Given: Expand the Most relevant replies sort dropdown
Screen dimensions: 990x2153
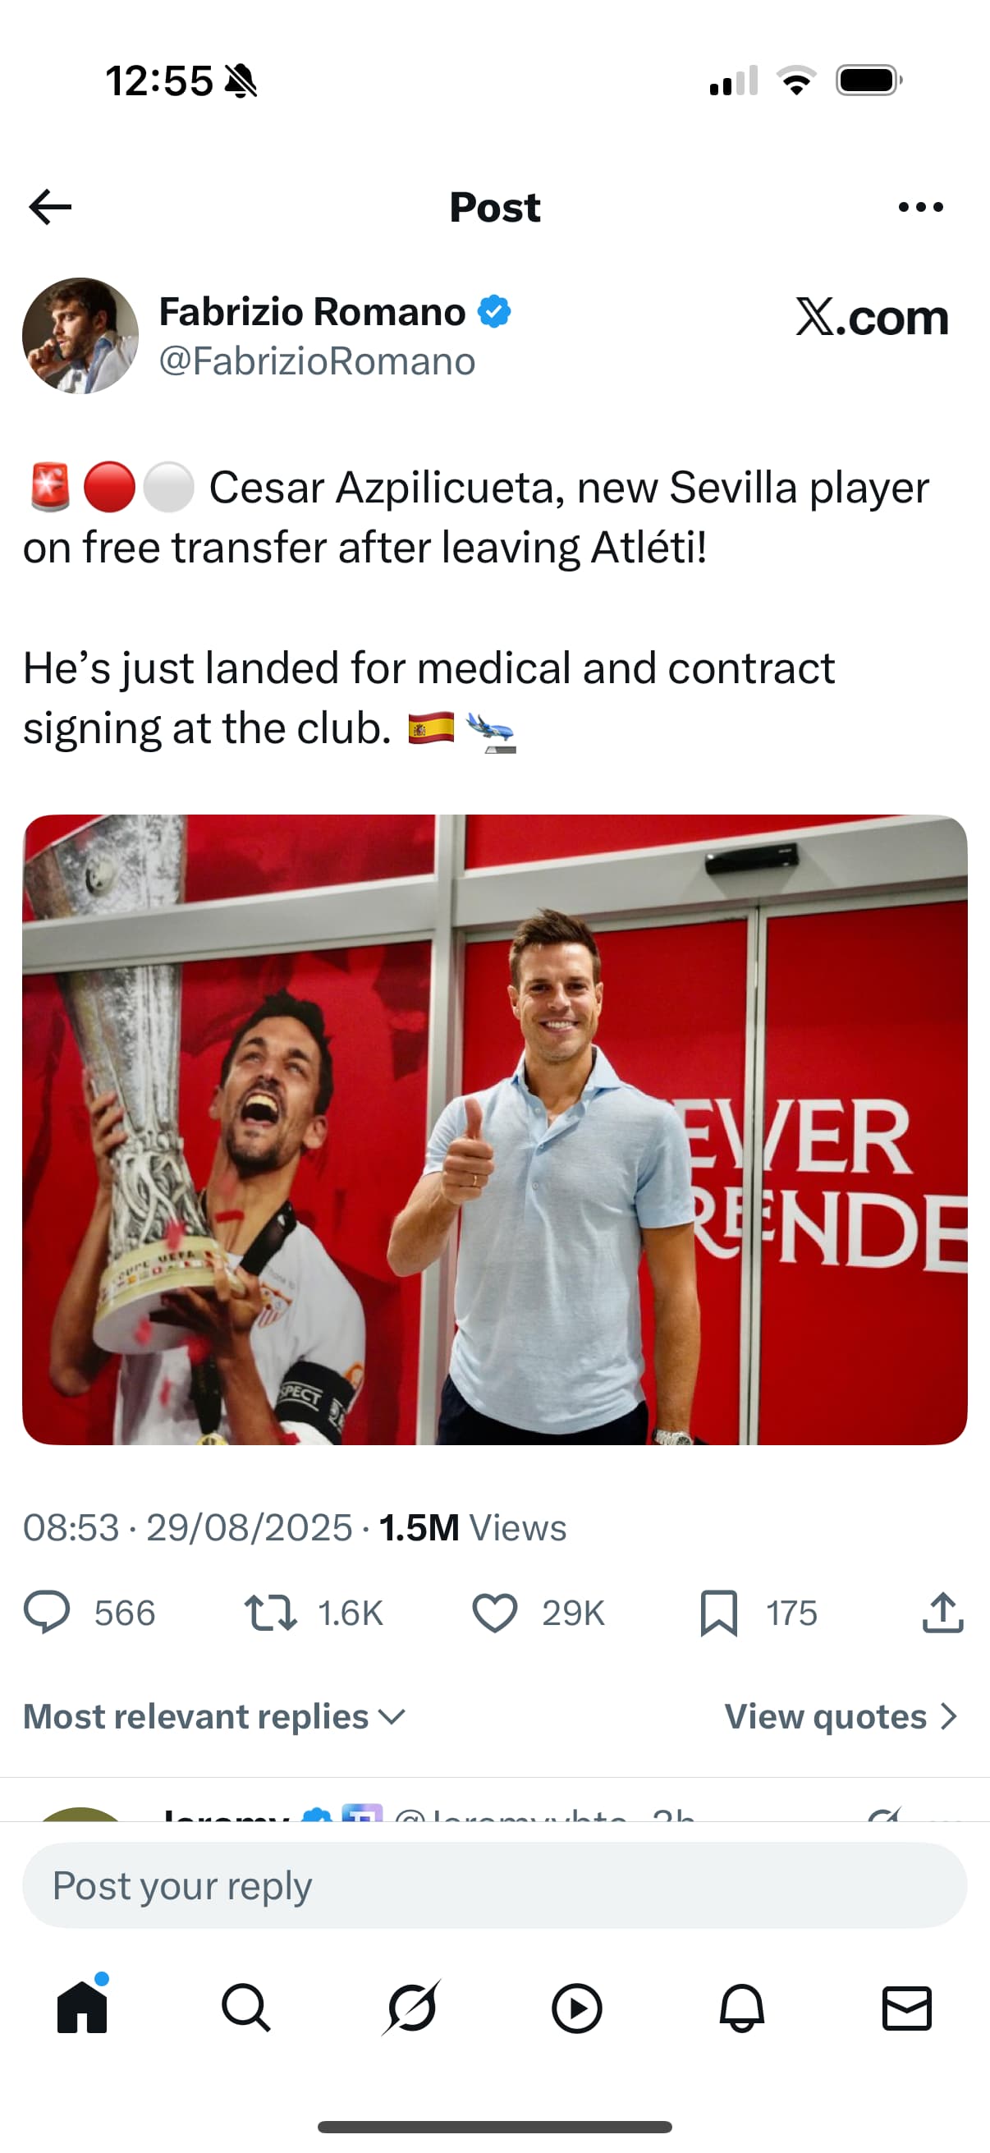Looking at the screenshot, I should coord(214,1717).
